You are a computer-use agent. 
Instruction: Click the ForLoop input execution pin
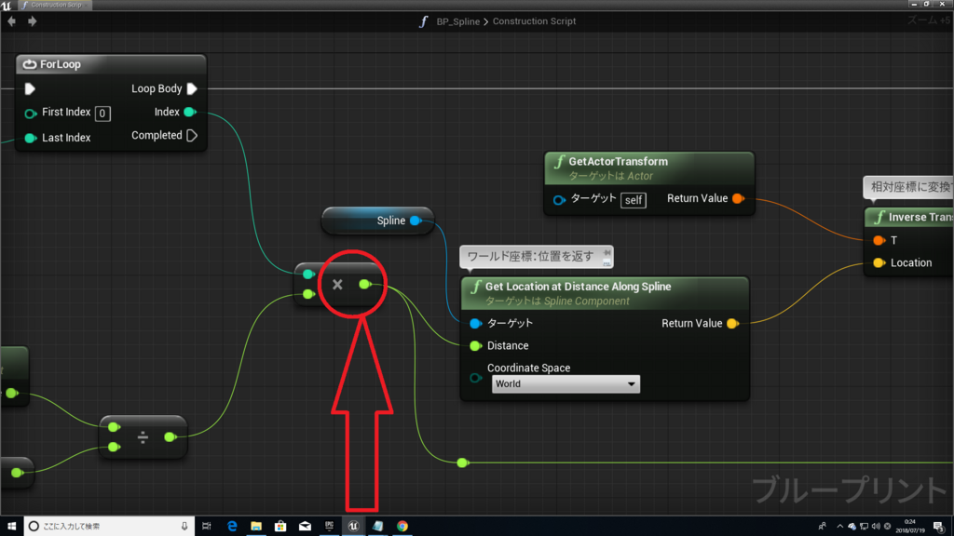click(x=30, y=89)
